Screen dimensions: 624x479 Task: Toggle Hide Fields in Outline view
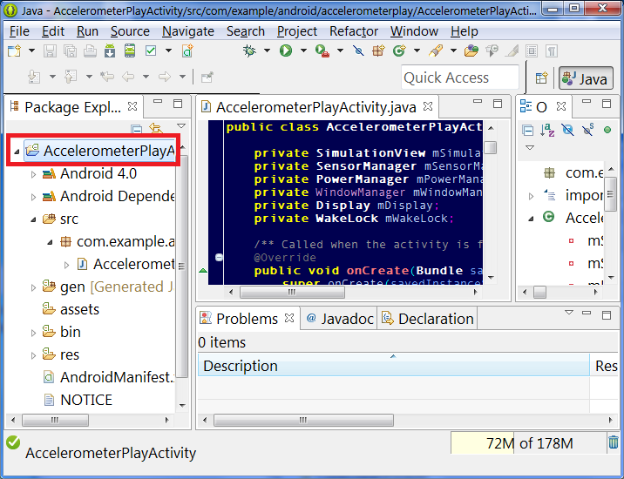coord(568,130)
